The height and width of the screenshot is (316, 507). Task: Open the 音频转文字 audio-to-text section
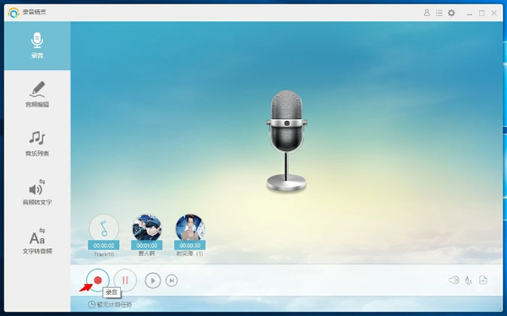pos(37,193)
